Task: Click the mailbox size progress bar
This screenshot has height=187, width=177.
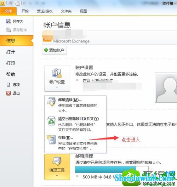Action: (x=112, y=169)
